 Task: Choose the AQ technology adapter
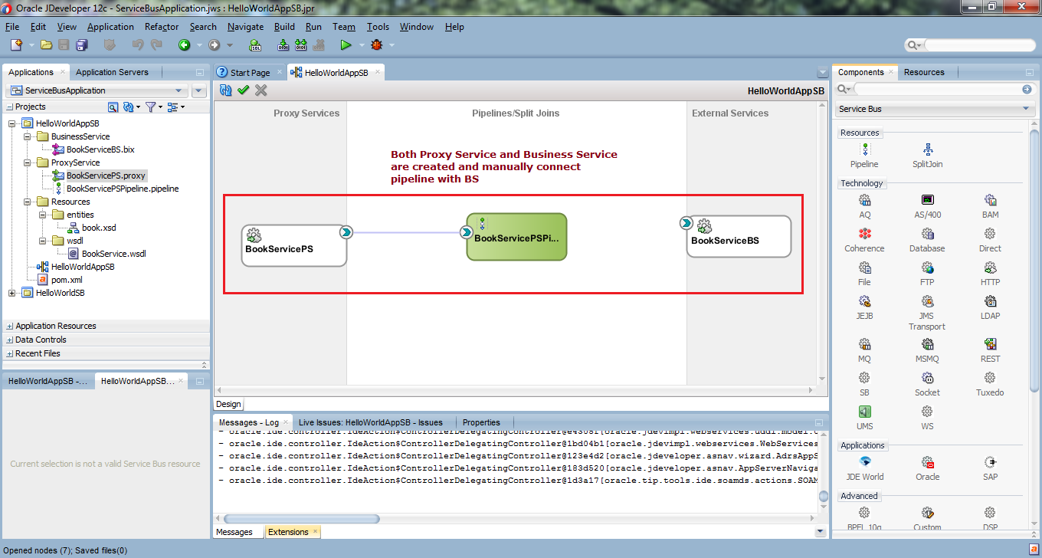(864, 205)
